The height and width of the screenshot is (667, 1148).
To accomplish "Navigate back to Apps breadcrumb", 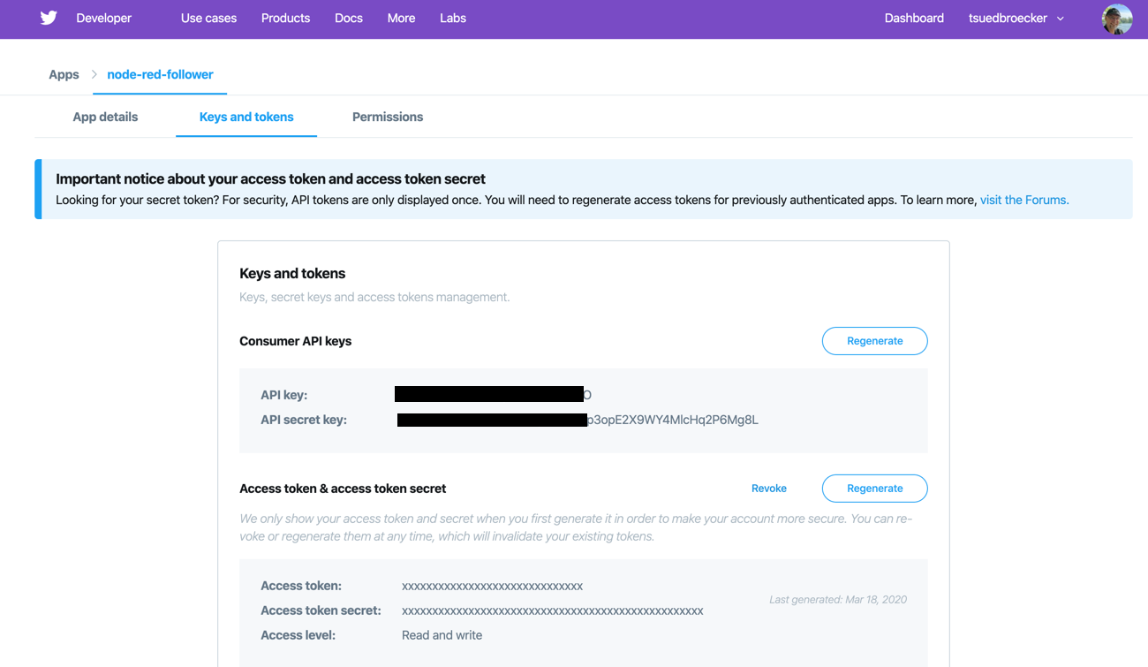I will 64,75.
